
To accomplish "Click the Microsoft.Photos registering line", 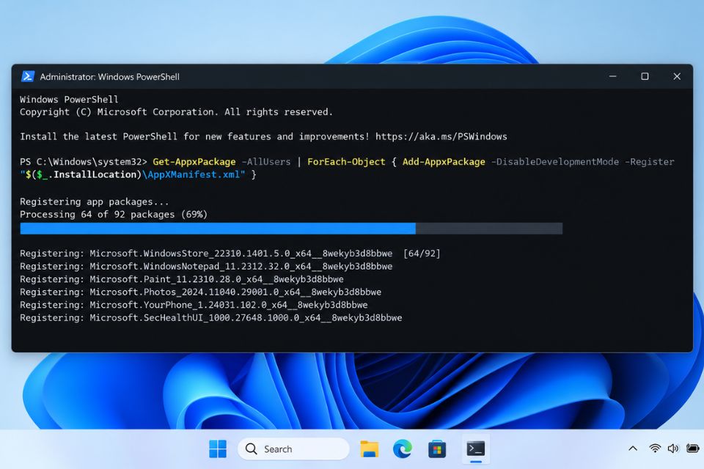I will [x=201, y=292].
